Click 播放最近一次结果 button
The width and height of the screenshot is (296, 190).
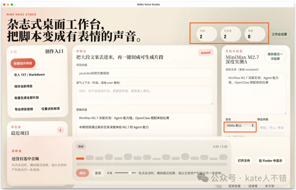pyautogui.click(x=275, y=56)
